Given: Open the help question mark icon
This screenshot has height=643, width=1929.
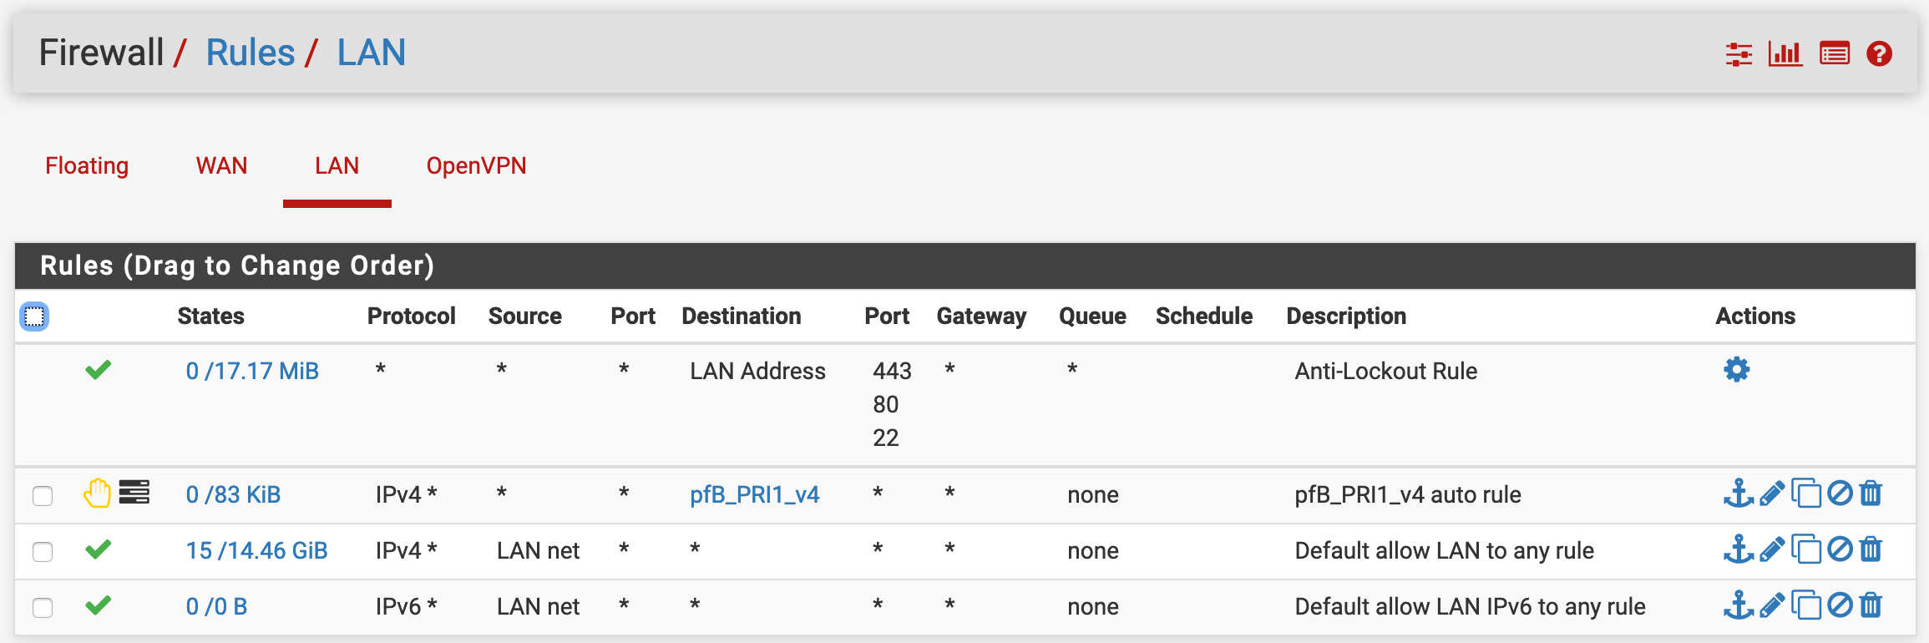Looking at the screenshot, I should pos(1879,54).
